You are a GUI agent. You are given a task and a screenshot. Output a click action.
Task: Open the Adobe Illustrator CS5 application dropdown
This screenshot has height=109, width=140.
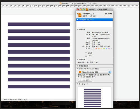click(94, 72)
